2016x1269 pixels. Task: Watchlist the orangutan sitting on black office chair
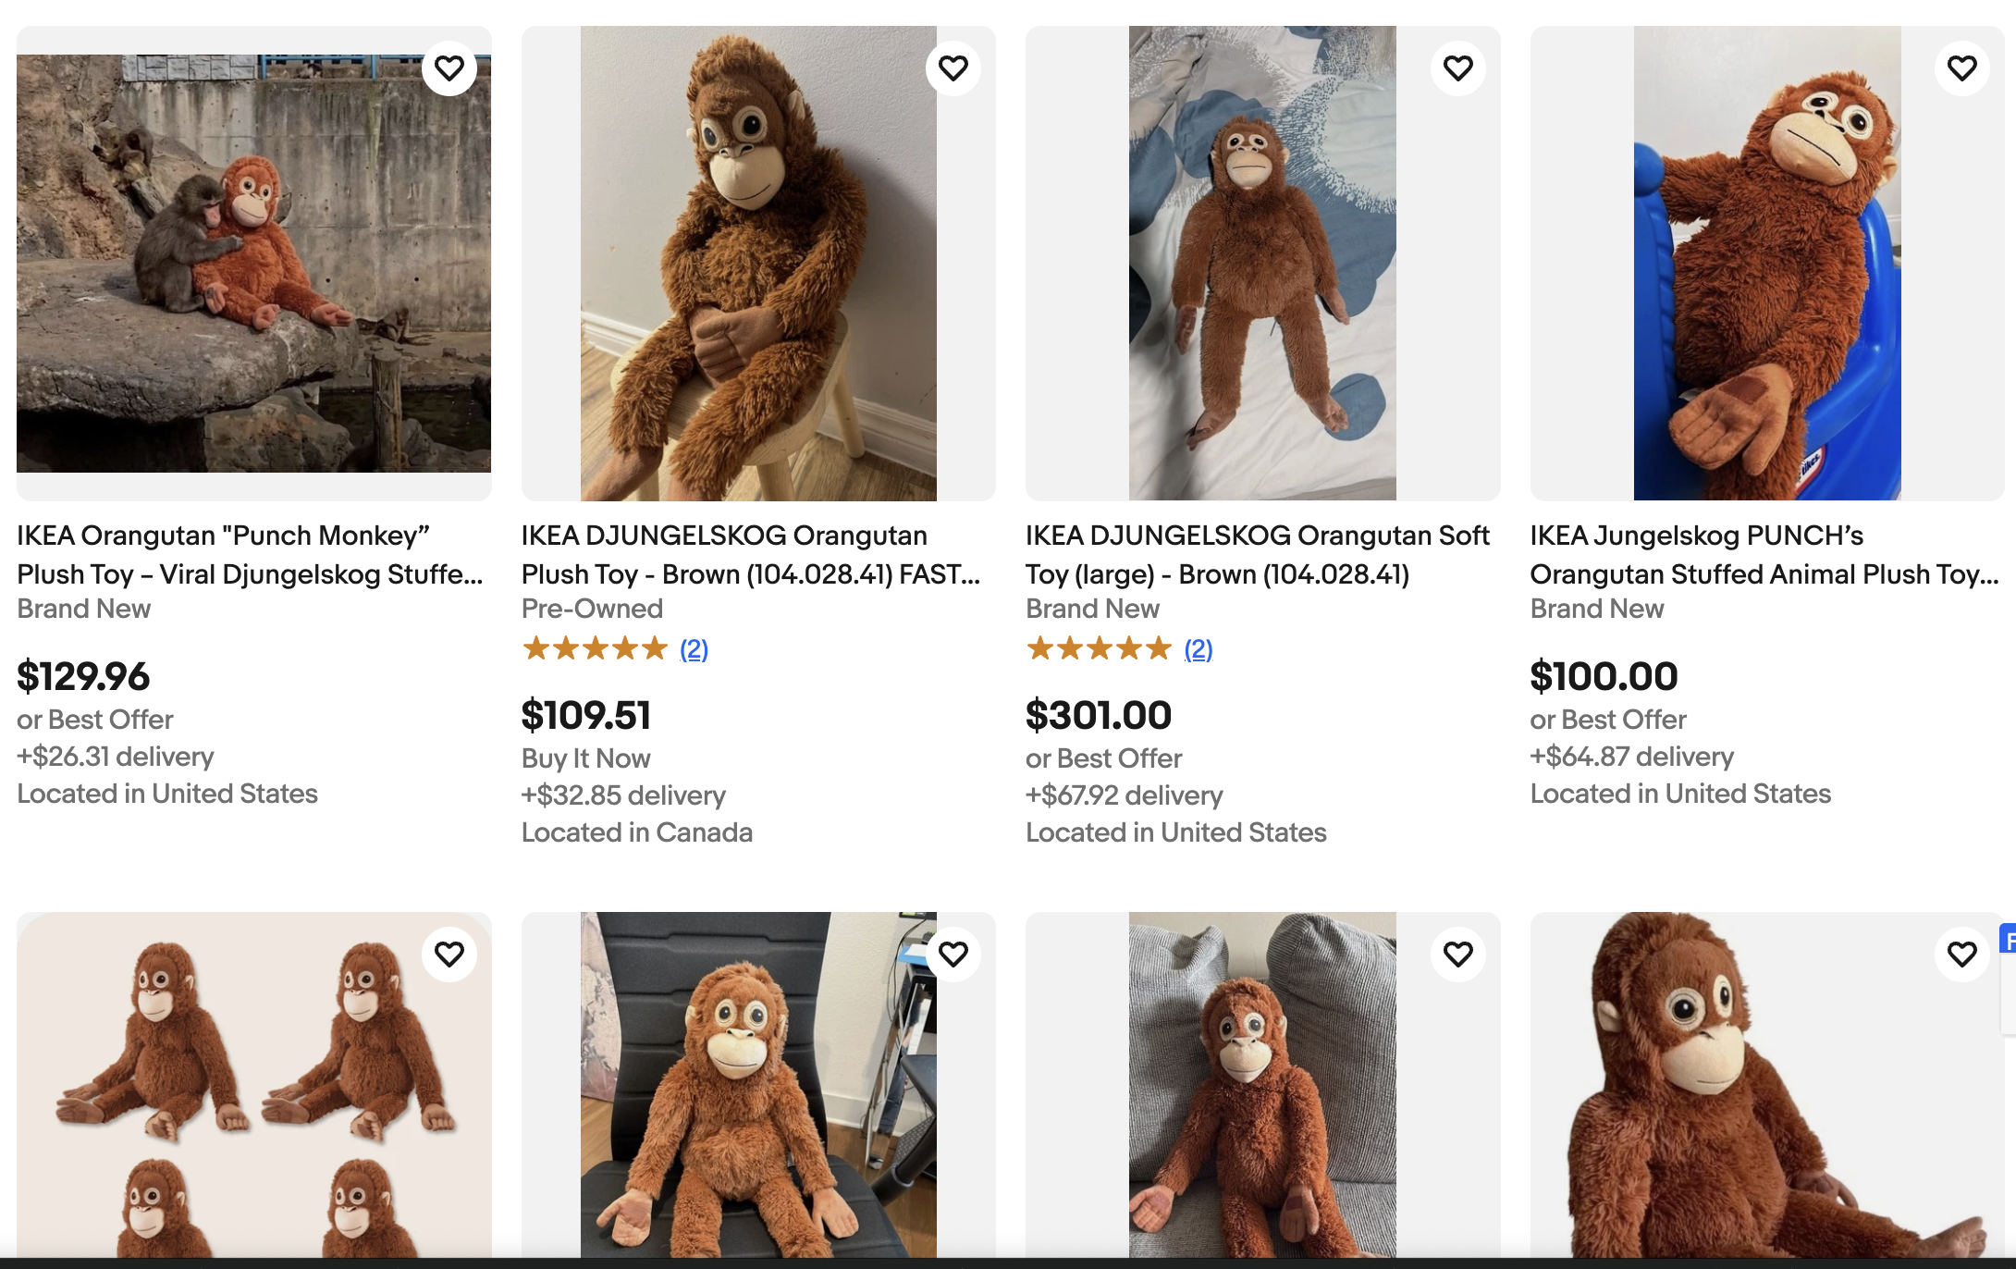(953, 955)
